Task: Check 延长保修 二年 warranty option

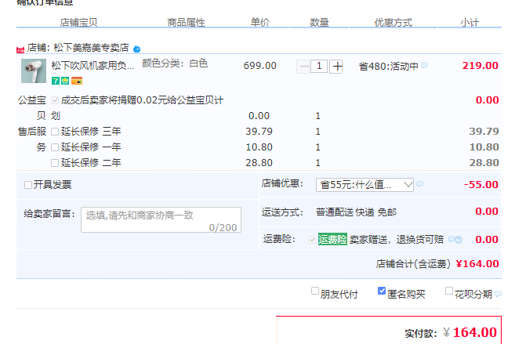Action: 55,163
